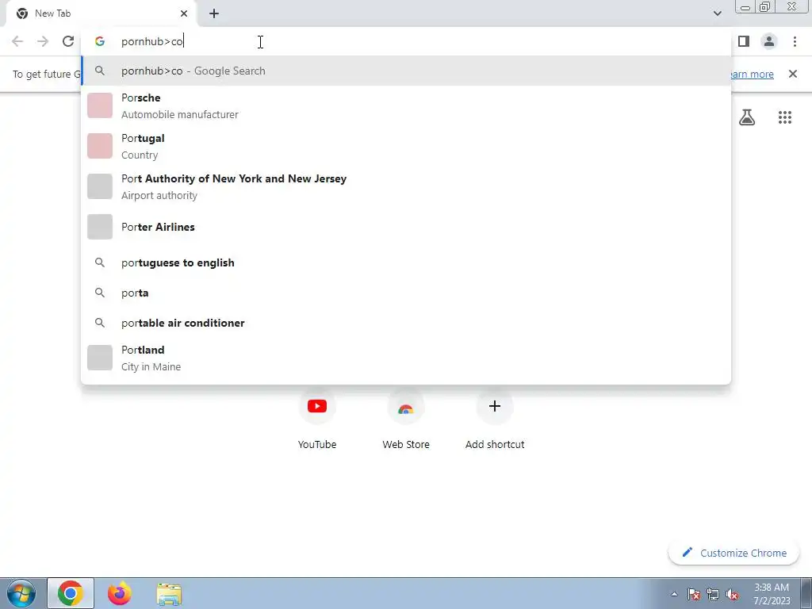Image resolution: width=812 pixels, height=609 pixels.
Task: Open the YouTube shortcut
Action: click(x=317, y=420)
